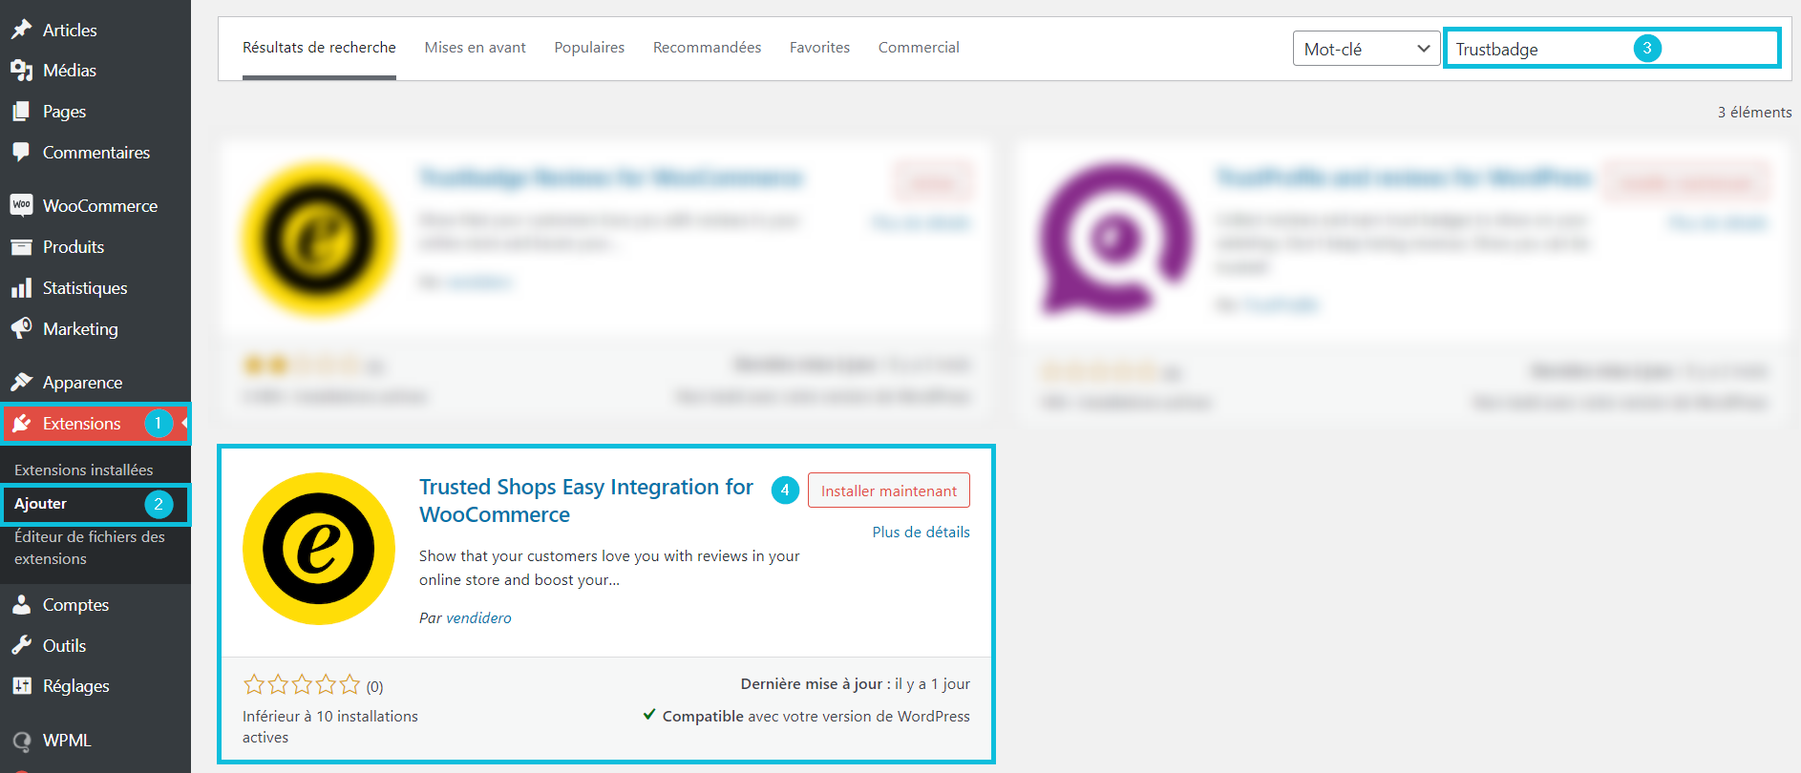Click the WooCommerce logo icon
The width and height of the screenshot is (1801, 773).
point(21,205)
